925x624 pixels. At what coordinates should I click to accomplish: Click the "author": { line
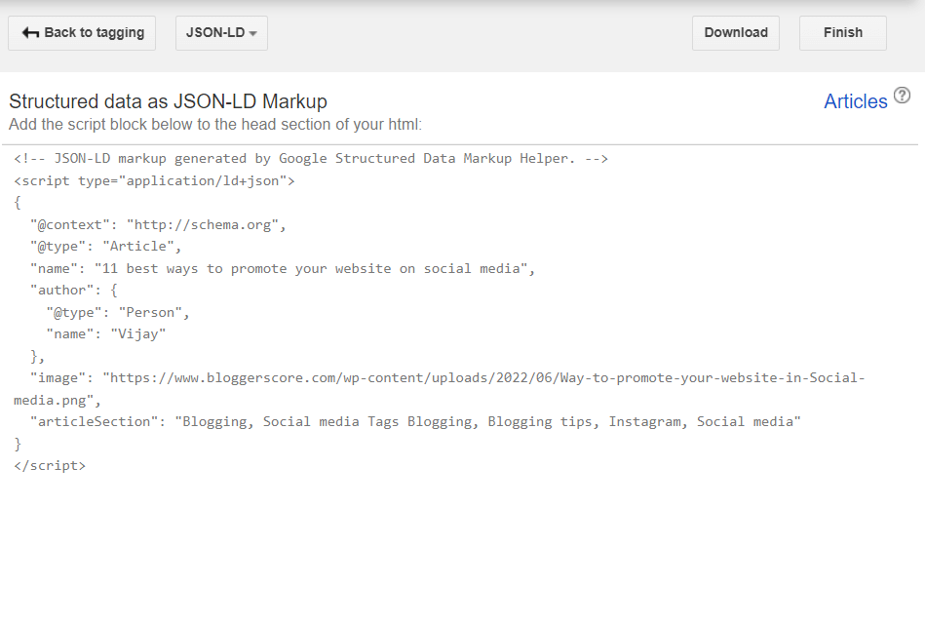[74, 291]
